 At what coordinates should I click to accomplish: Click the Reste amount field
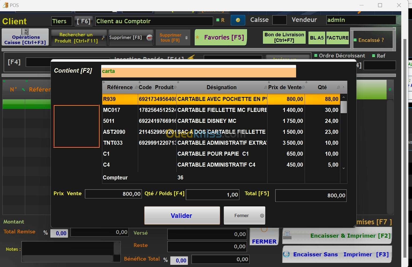(207, 247)
